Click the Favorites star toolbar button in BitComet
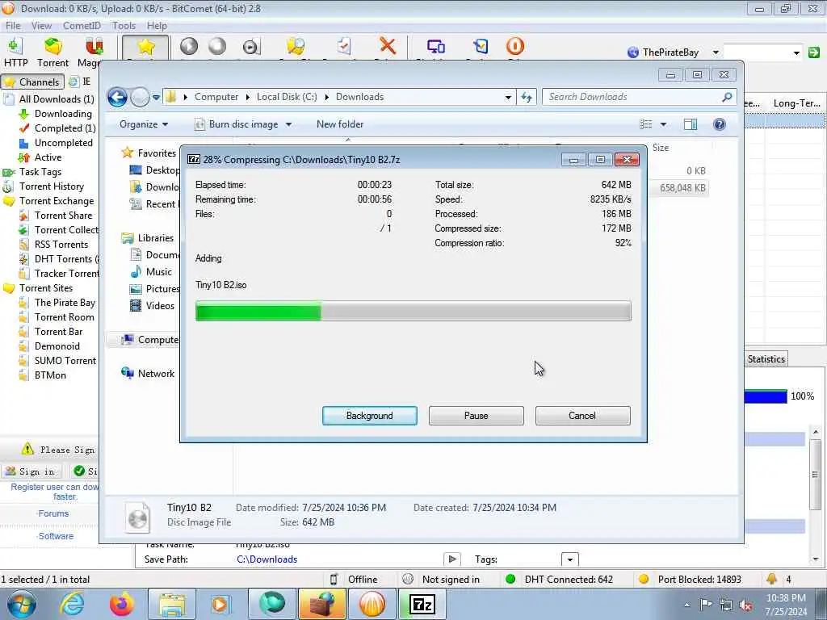 click(145, 48)
